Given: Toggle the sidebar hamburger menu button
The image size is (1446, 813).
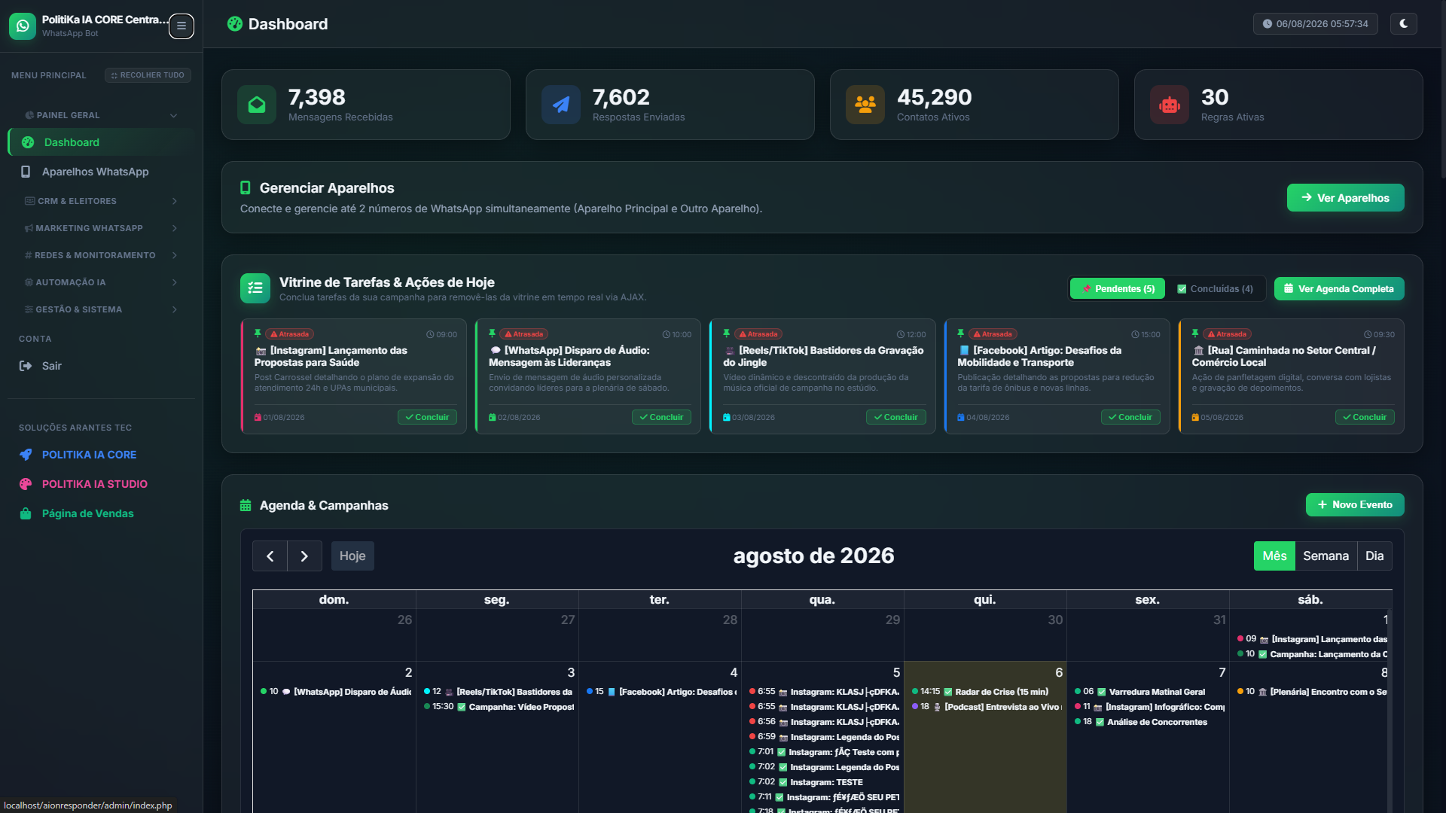Looking at the screenshot, I should (x=181, y=26).
